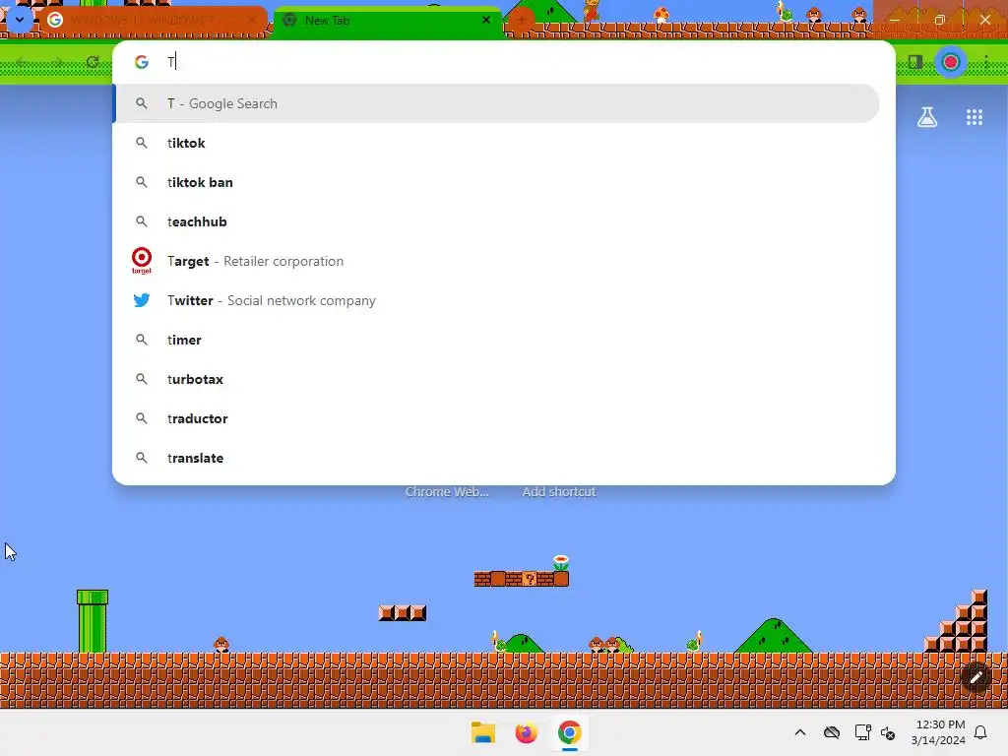Click the browser back arrow
This screenshot has height=756, width=1008.
tap(22, 62)
